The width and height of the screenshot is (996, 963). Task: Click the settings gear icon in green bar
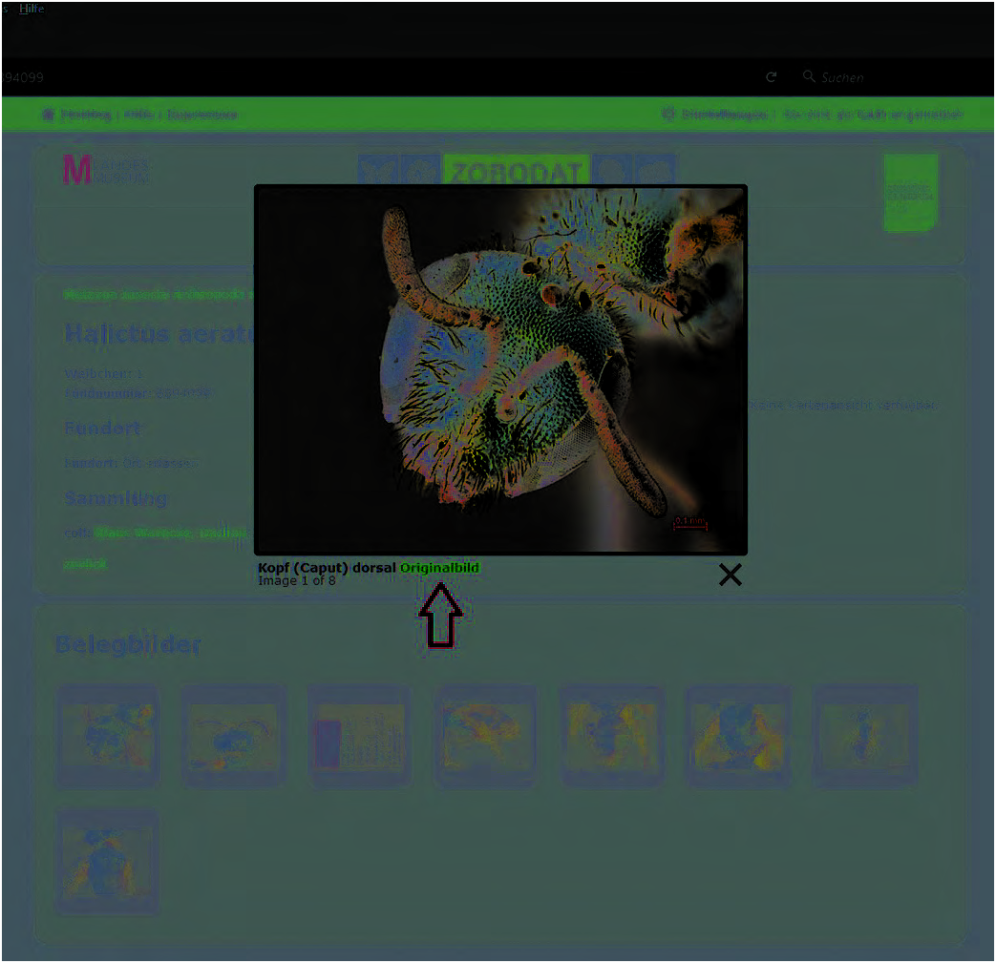668,115
